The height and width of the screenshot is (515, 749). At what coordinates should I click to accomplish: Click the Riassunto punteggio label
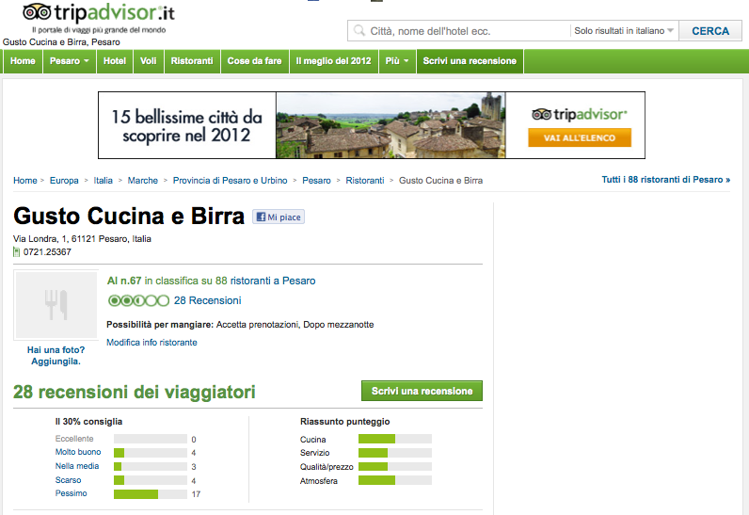(x=345, y=422)
